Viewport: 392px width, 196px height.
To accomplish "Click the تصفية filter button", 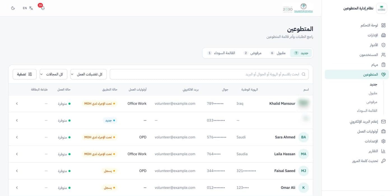I will (25, 74).
